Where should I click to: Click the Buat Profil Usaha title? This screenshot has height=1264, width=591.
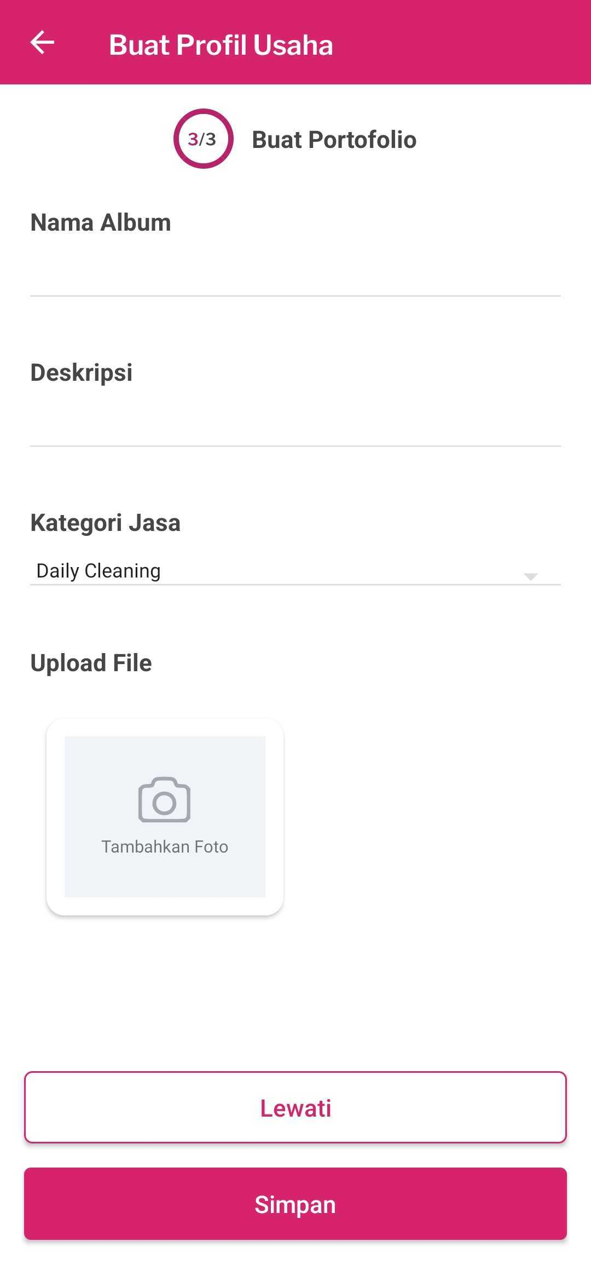221,45
